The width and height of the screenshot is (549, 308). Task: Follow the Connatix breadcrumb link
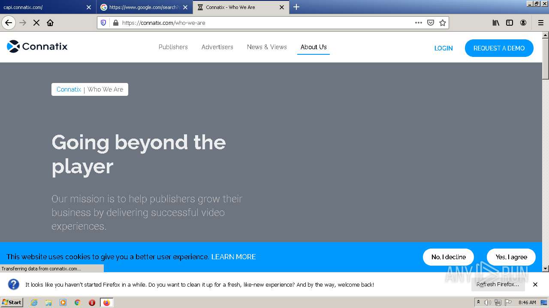click(69, 89)
